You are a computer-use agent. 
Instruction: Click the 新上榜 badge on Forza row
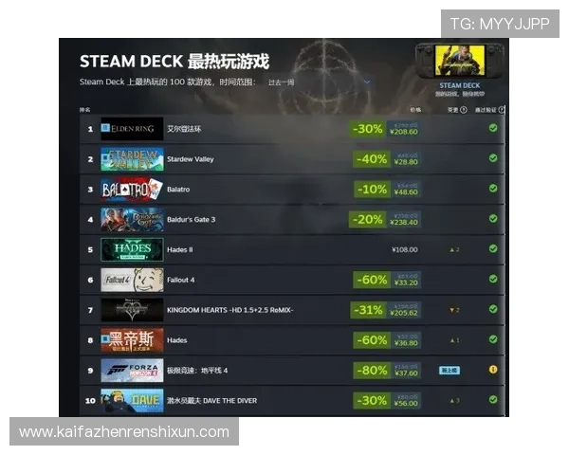[450, 370]
